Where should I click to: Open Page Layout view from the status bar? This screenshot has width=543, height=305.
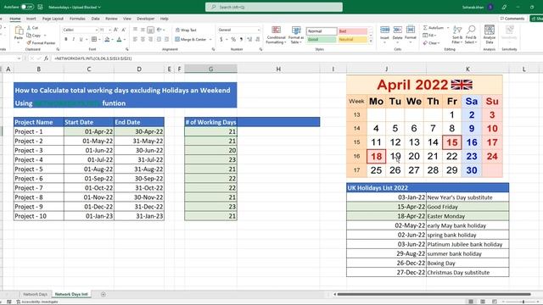[x=483, y=302]
